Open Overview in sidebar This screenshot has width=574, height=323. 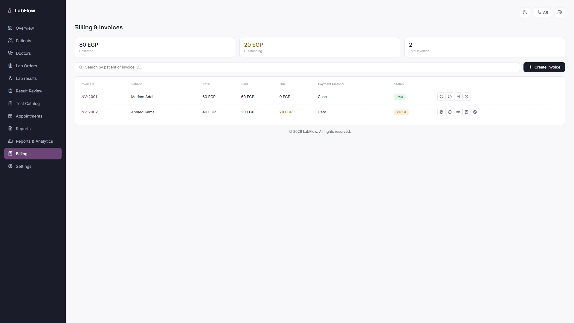33,28
